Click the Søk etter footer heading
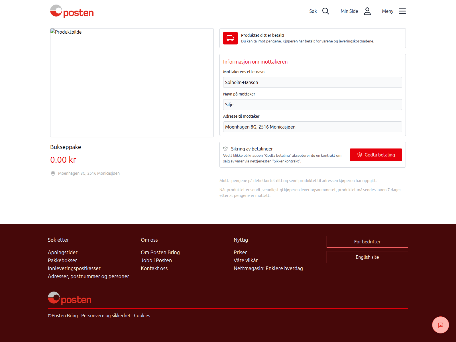The height and width of the screenshot is (342, 456). click(x=58, y=240)
